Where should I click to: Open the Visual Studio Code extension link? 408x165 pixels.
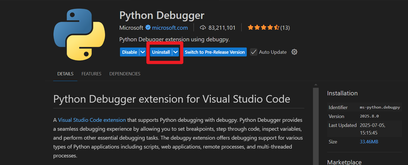point(91,120)
